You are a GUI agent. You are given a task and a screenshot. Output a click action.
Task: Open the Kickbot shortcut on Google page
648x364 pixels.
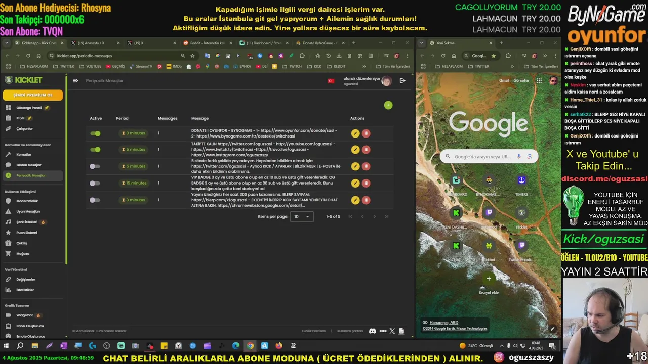click(489, 251)
